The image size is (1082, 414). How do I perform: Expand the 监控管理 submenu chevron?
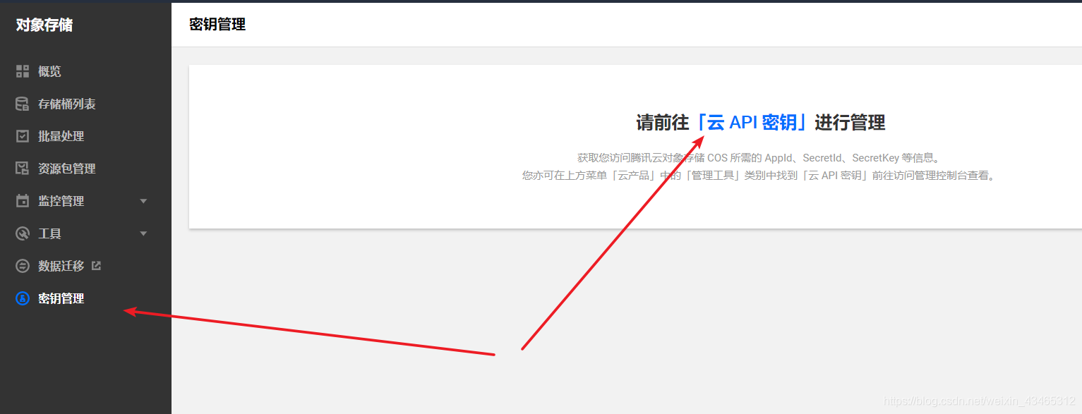click(x=143, y=200)
